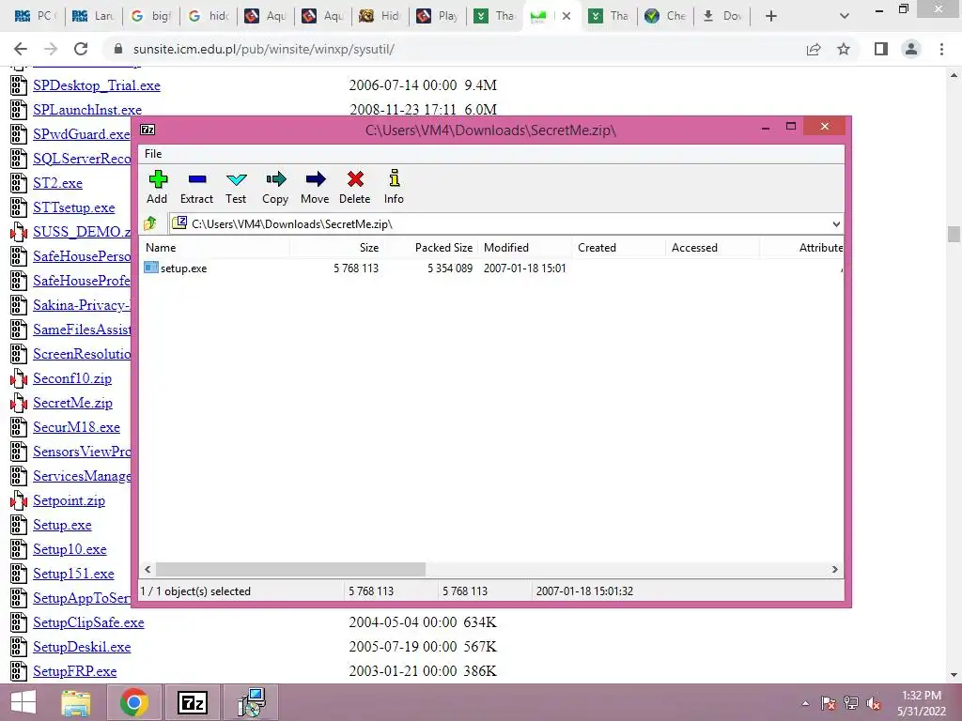This screenshot has width=962, height=721.
Task: Extract files with the Extract button
Action: [x=196, y=187]
